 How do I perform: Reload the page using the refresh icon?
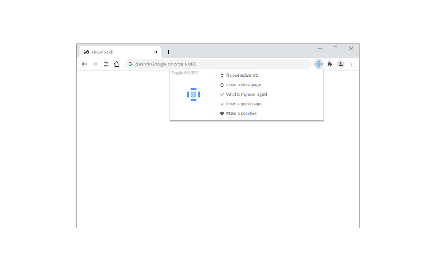pyautogui.click(x=106, y=64)
